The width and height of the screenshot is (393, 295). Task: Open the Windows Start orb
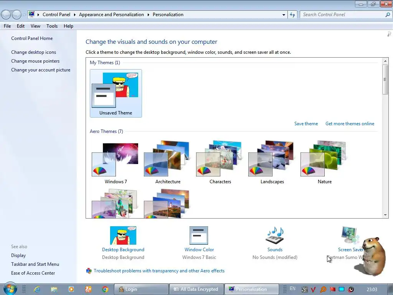pos(10,289)
